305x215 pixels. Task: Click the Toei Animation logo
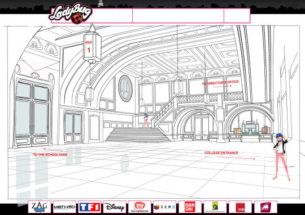tap(140, 207)
